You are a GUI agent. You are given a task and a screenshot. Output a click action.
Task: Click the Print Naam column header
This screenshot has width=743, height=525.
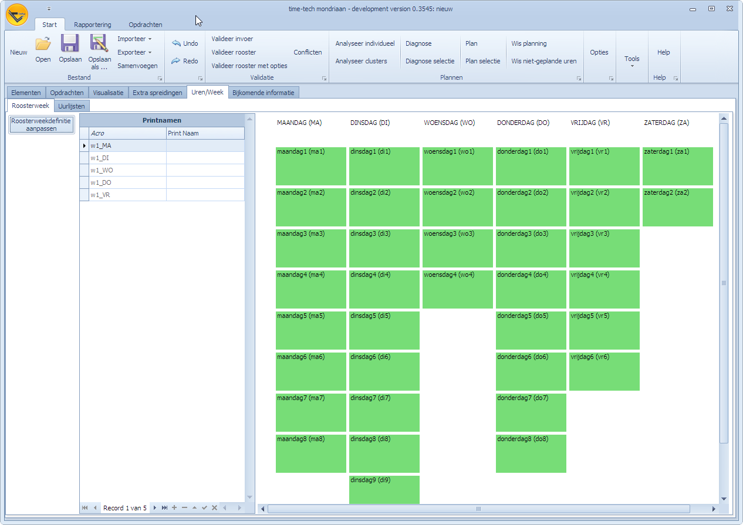tap(205, 133)
